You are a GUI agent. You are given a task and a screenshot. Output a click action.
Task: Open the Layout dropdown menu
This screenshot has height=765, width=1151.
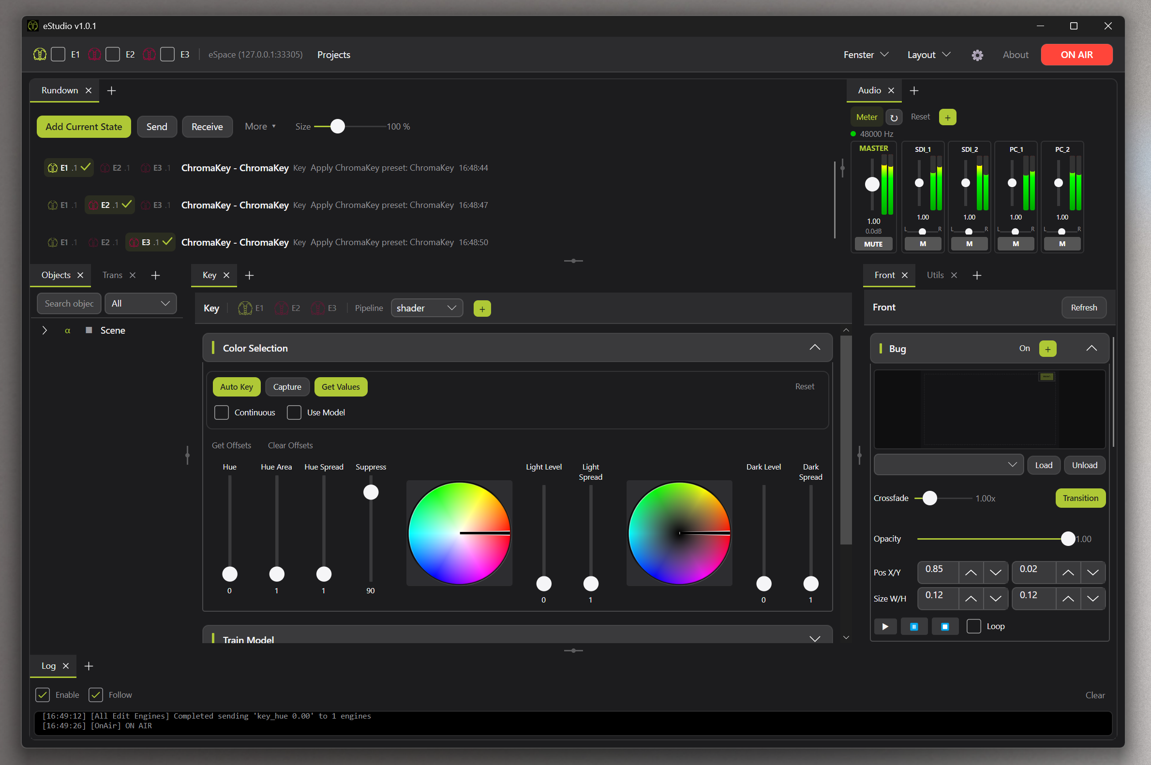point(928,55)
